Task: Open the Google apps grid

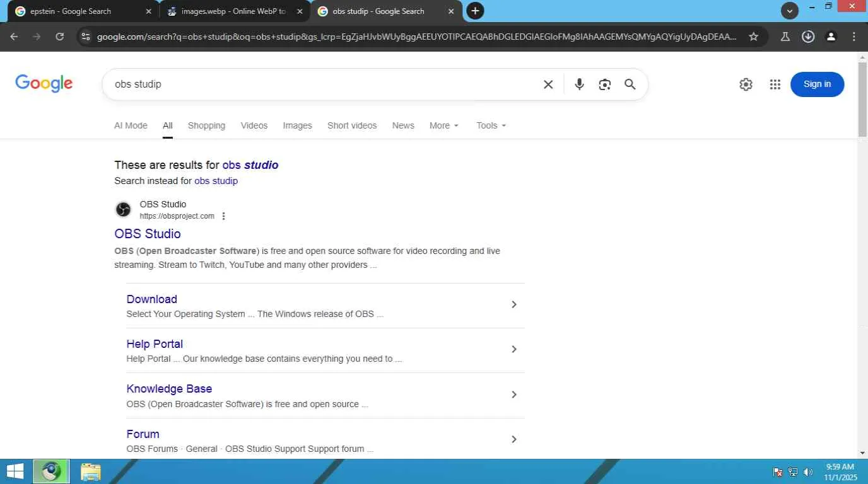Action: tap(775, 84)
